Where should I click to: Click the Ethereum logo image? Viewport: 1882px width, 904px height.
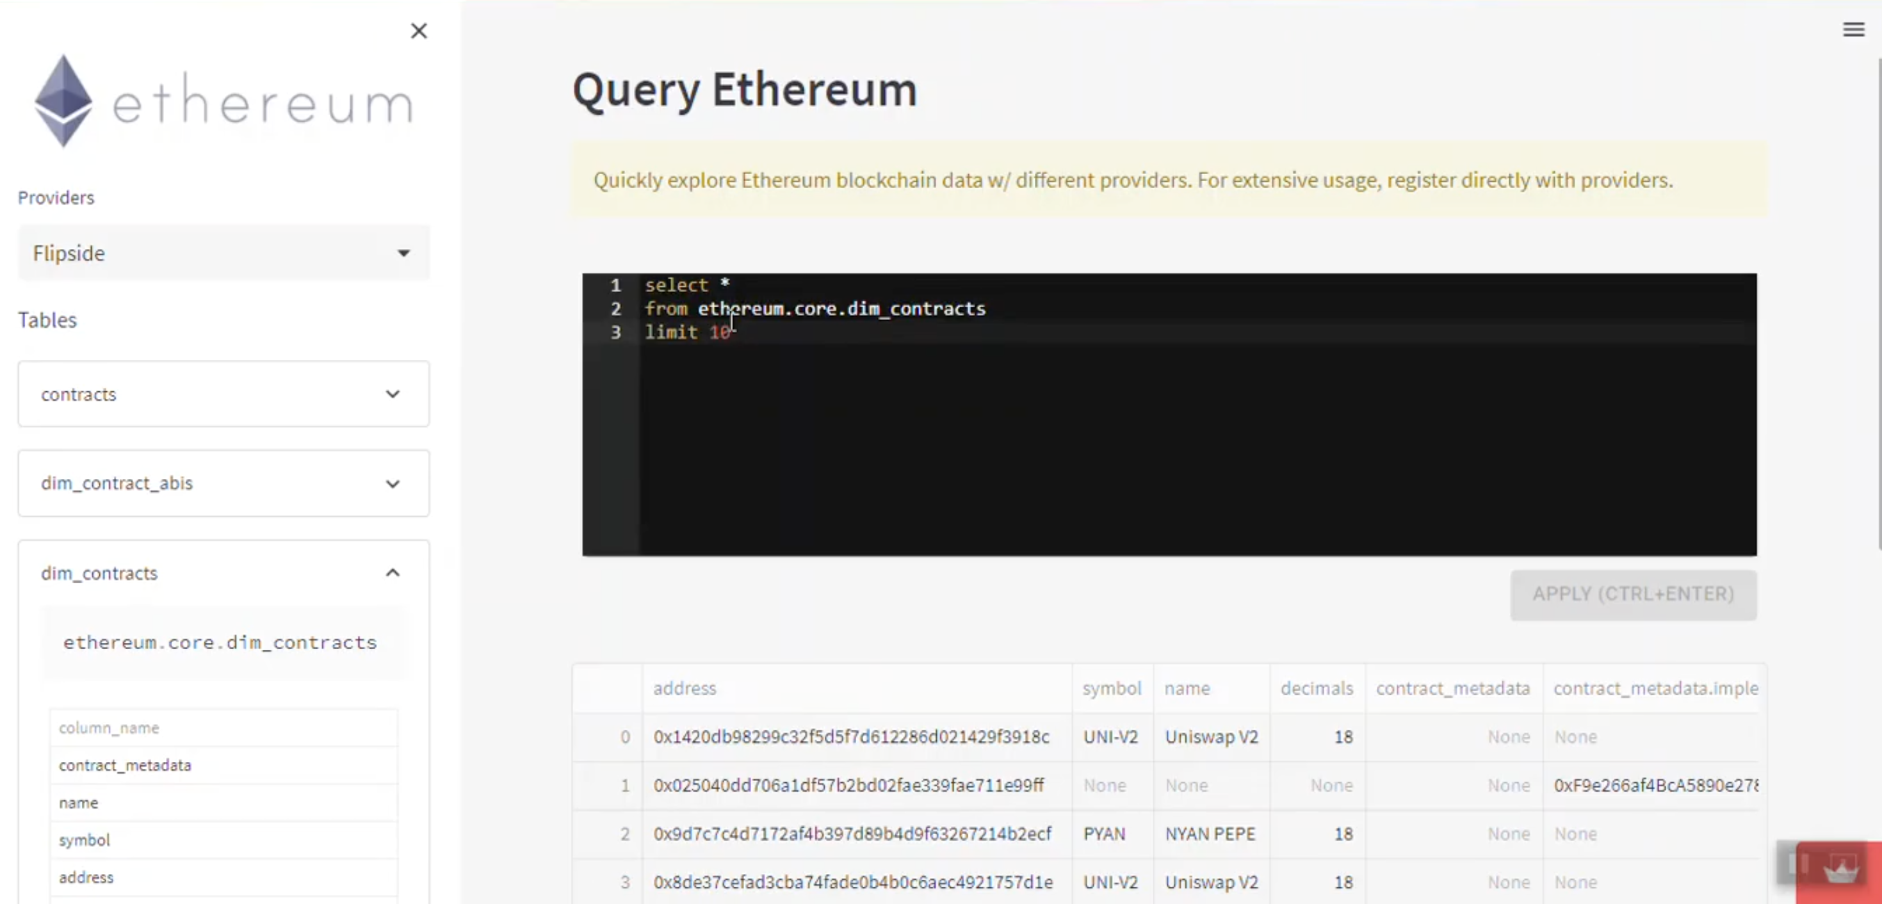click(x=223, y=102)
